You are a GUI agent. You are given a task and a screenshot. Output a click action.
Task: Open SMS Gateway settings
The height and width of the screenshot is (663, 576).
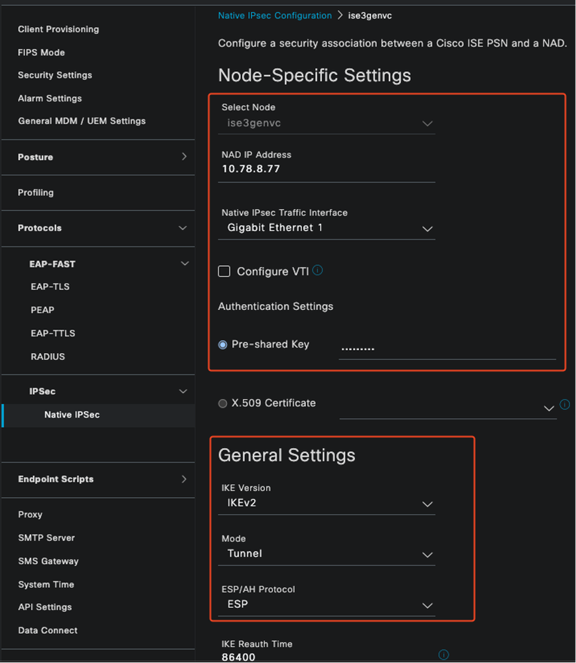(x=48, y=561)
